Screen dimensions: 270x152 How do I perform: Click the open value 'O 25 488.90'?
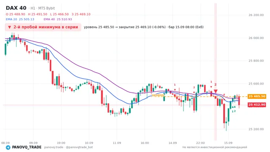pos(16,14)
